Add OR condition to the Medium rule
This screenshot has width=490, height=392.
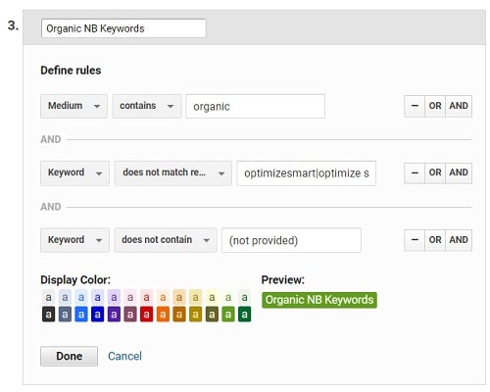click(435, 106)
